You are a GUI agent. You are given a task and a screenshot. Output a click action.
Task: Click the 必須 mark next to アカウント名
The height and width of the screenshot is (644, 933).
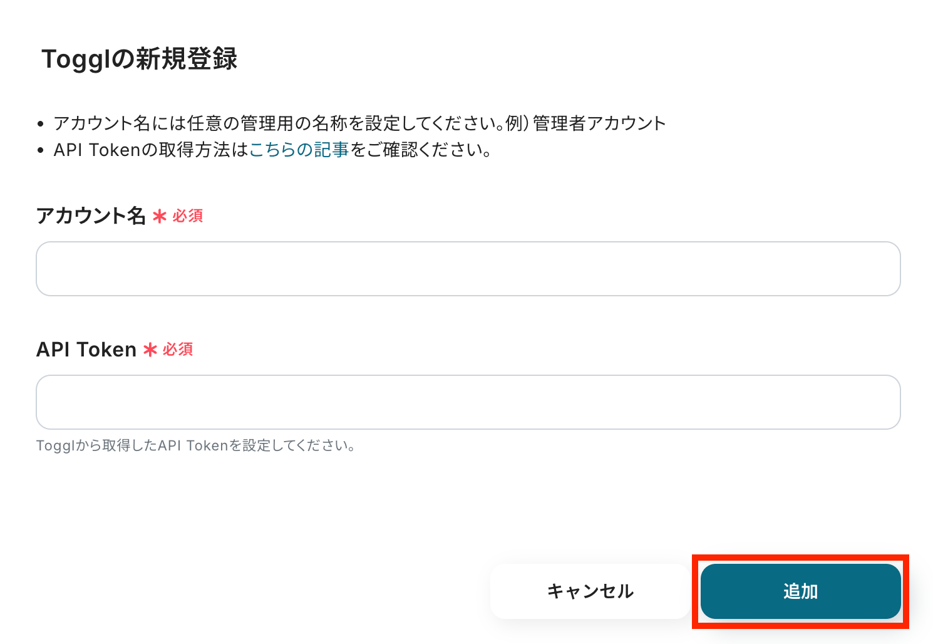[188, 216]
